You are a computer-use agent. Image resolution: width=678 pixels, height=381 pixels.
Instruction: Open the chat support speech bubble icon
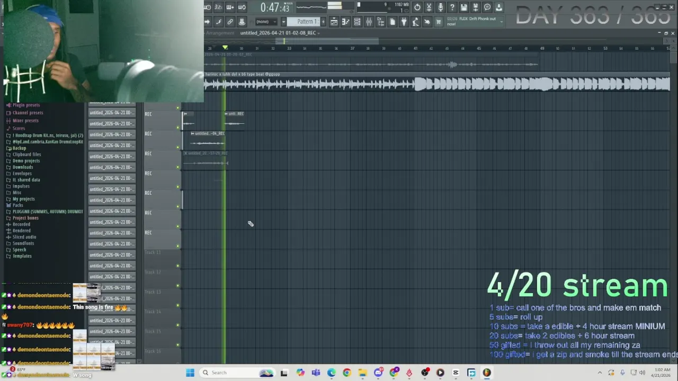[x=487, y=7]
